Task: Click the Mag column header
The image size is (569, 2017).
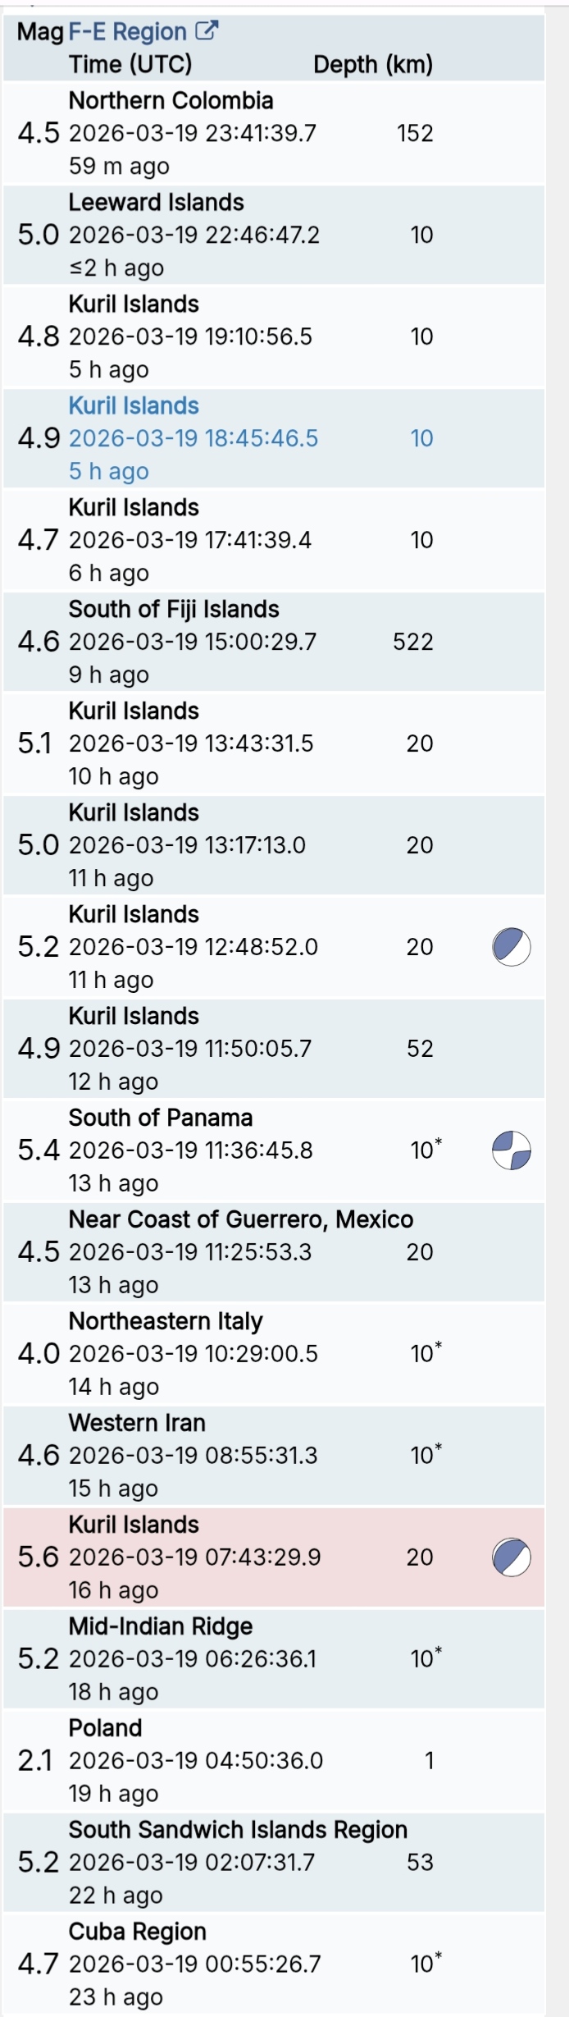Action: coord(39,32)
